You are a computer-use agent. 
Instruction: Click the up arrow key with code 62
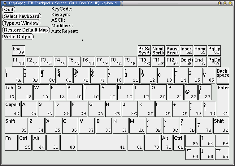pos(207,141)
